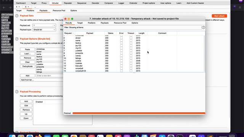Viewport: 244px width, 137px height.
Task: Click the results table vertical scrollbar
Action: [x=204, y=54]
